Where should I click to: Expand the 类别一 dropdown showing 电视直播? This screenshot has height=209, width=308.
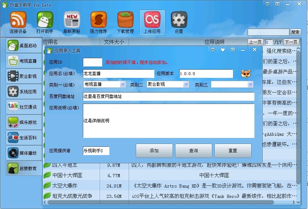(x=123, y=84)
